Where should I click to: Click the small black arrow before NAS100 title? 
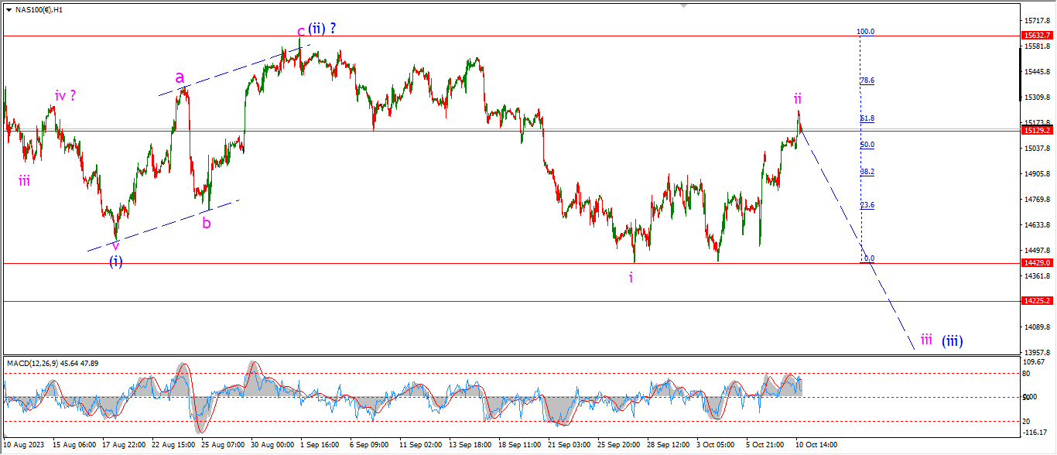(x=9, y=10)
